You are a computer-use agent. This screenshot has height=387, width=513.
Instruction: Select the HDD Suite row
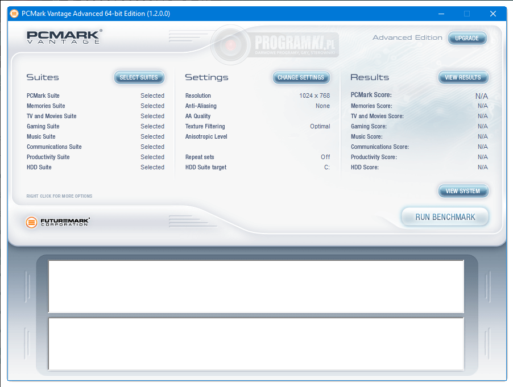[96, 167]
